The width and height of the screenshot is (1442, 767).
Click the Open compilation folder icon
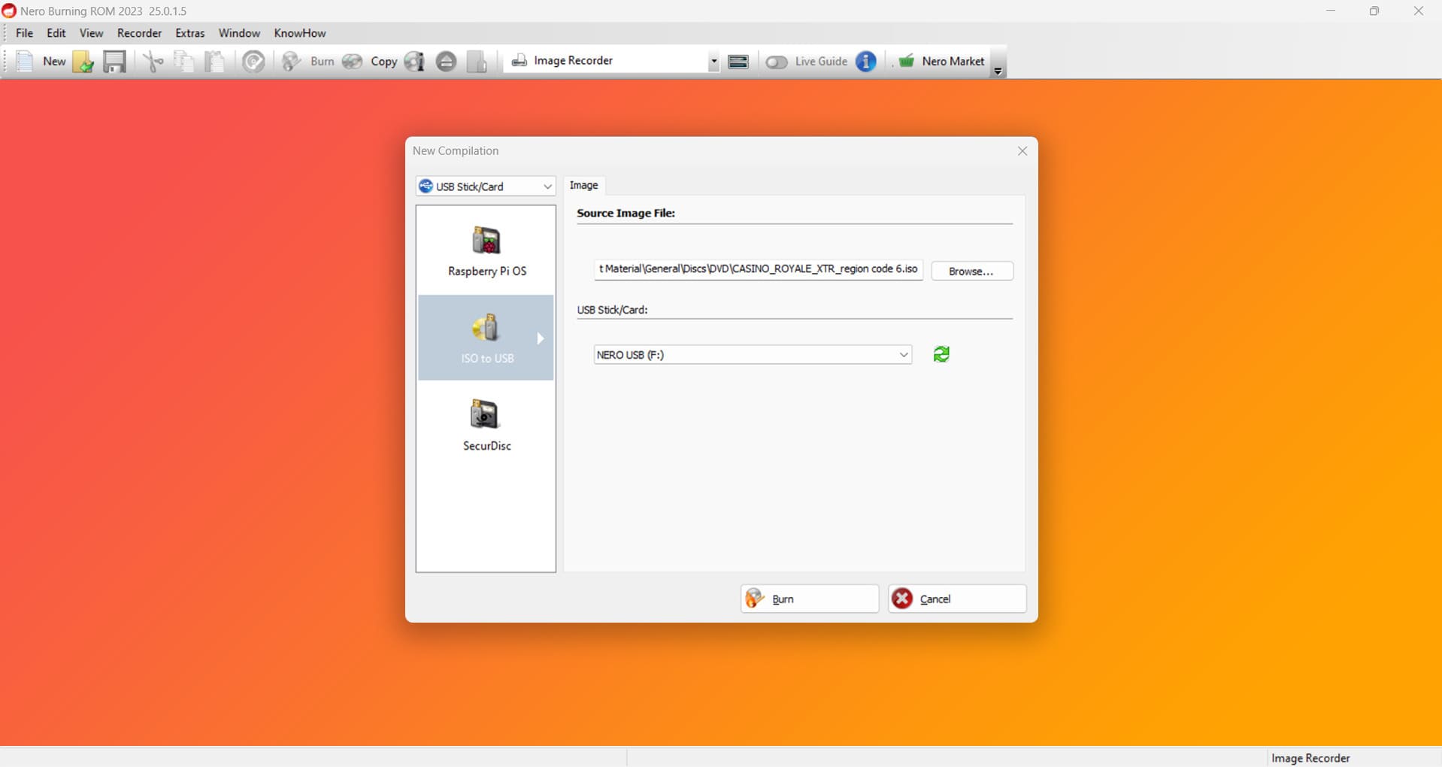pos(83,61)
